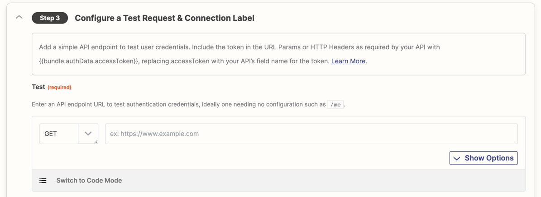Click the resize grip on method selector
The width and height of the screenshot is (541, 197).
(96, 141)
